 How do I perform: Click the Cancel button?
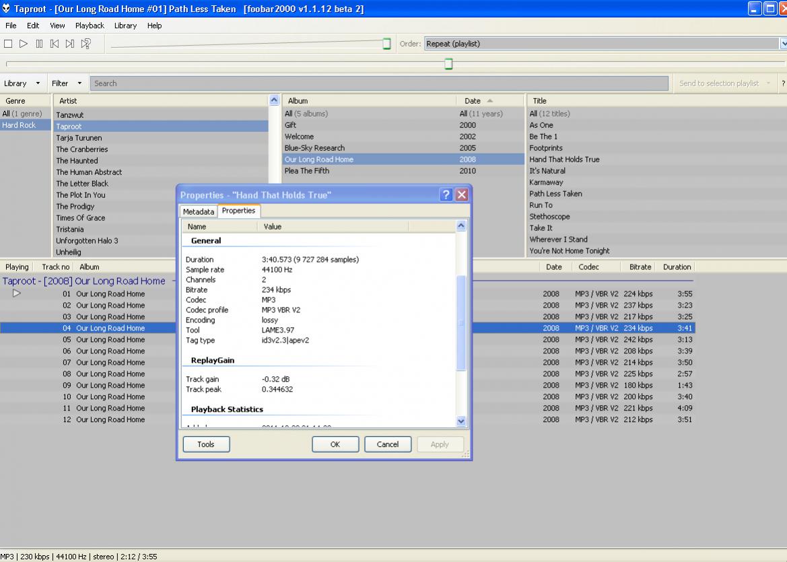pos(388,444)
